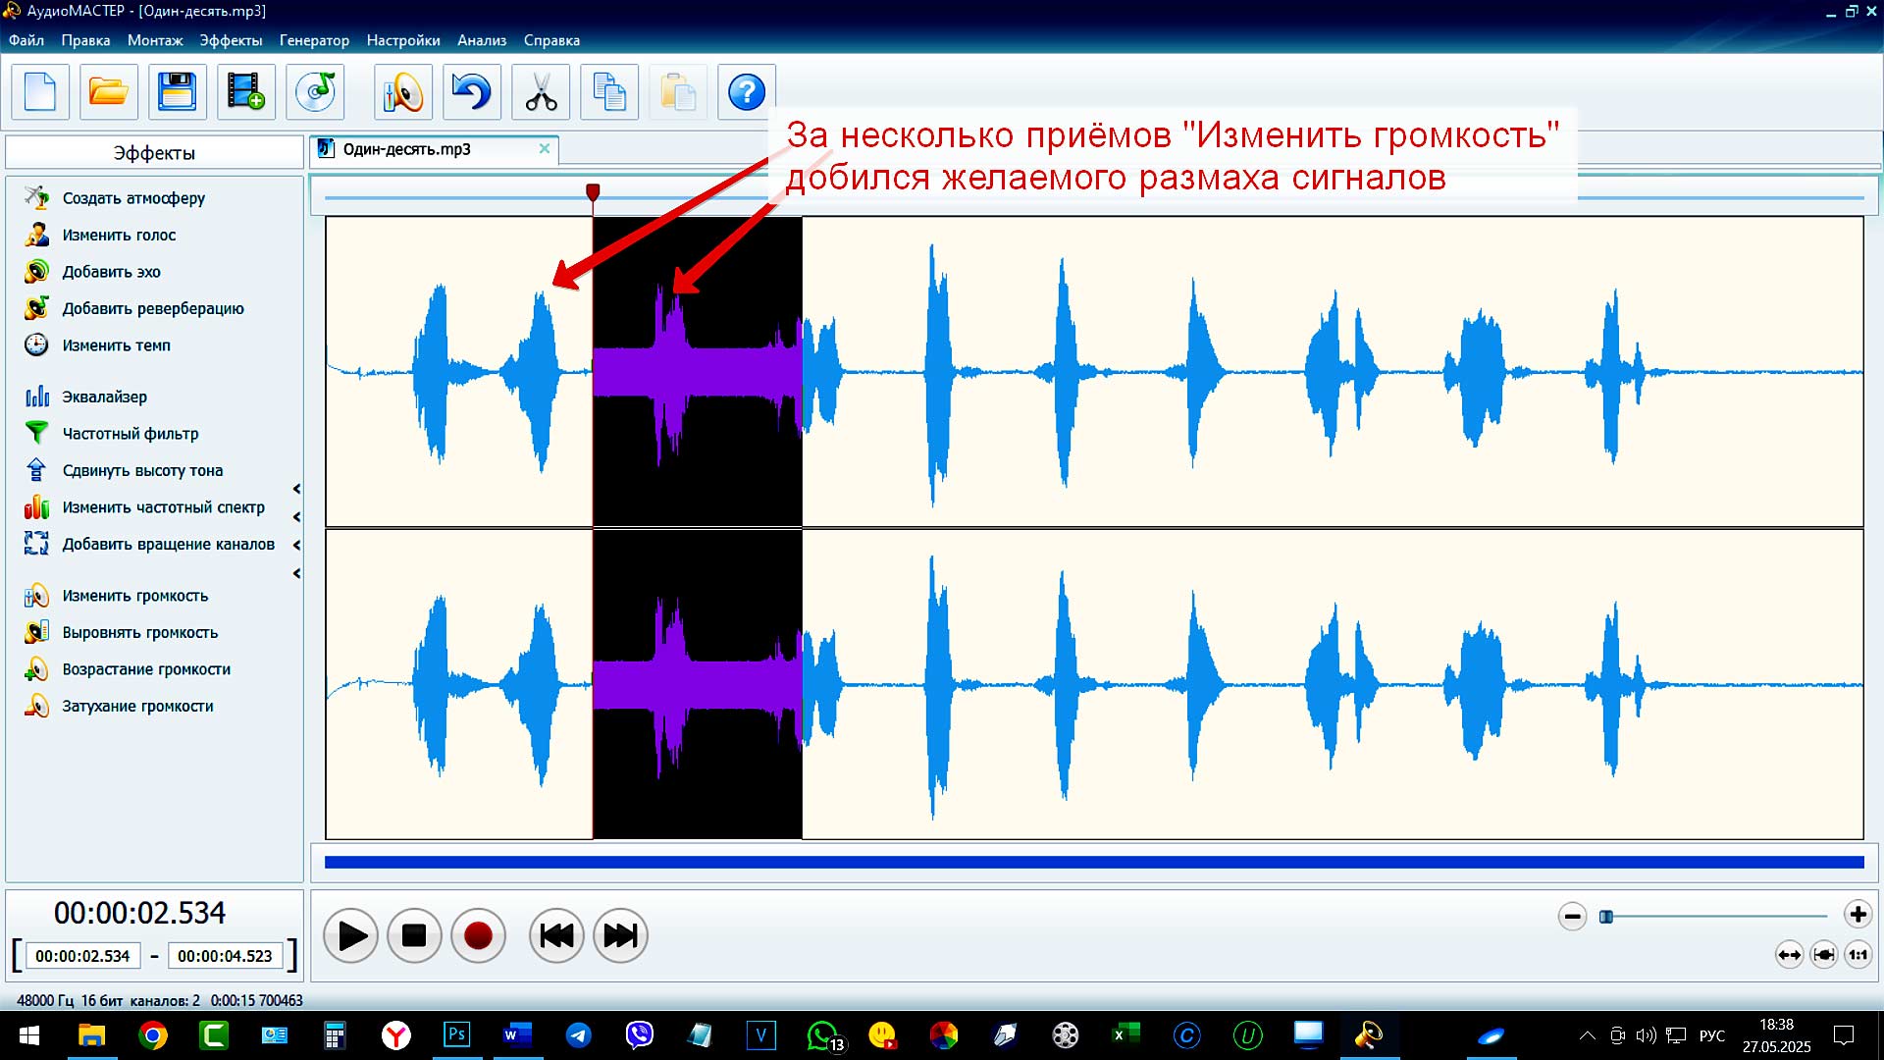Viewport: 1884px width, 1060px height.
Task: Start recording with the red Record button
Action: click(478, 936)
